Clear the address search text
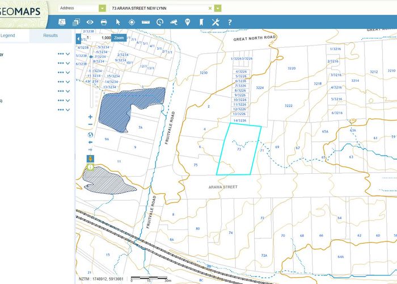This screenshot has height=284, width=397. click(x=210, y=9)
